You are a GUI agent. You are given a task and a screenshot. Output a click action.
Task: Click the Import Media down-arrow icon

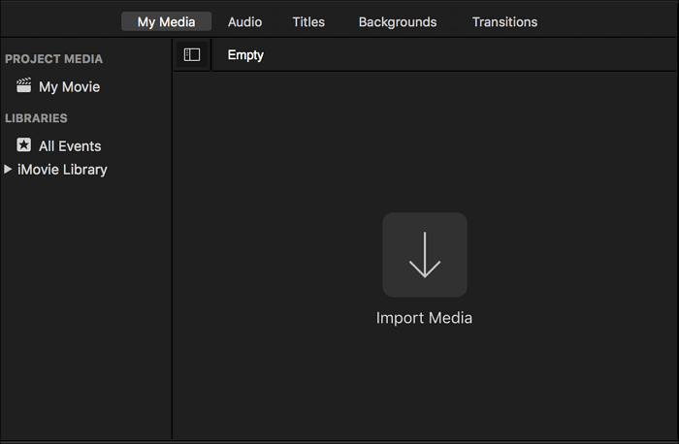pos(424,255)
